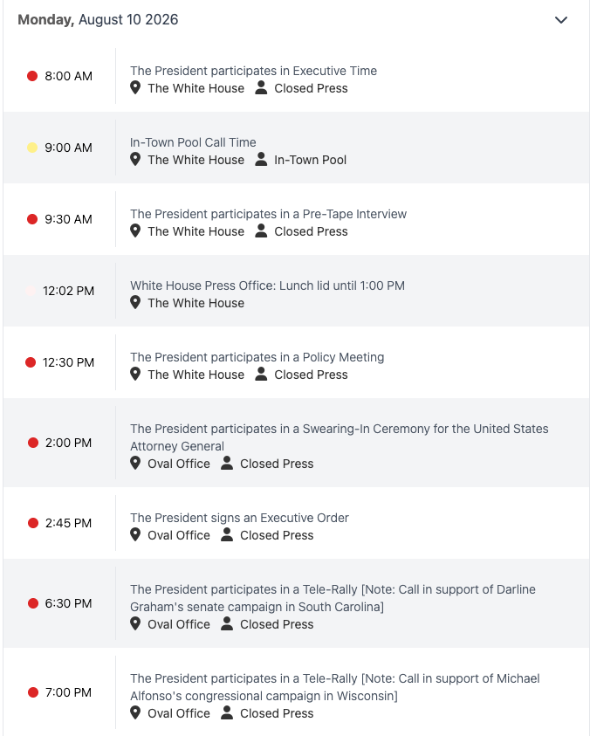Viewport: 590px width, 736px height.
Task: Click the Monday, August 10 2026 date header
Action: (x=98, y=20)
